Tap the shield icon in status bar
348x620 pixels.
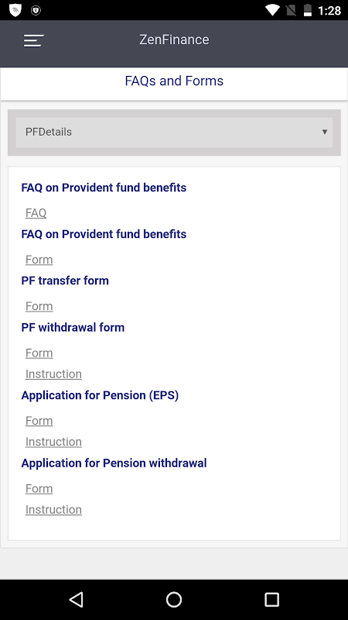coord(15,10)
